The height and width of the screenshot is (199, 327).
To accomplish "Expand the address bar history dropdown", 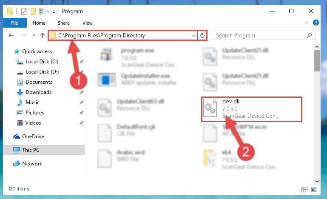I will tap(193, 35).
